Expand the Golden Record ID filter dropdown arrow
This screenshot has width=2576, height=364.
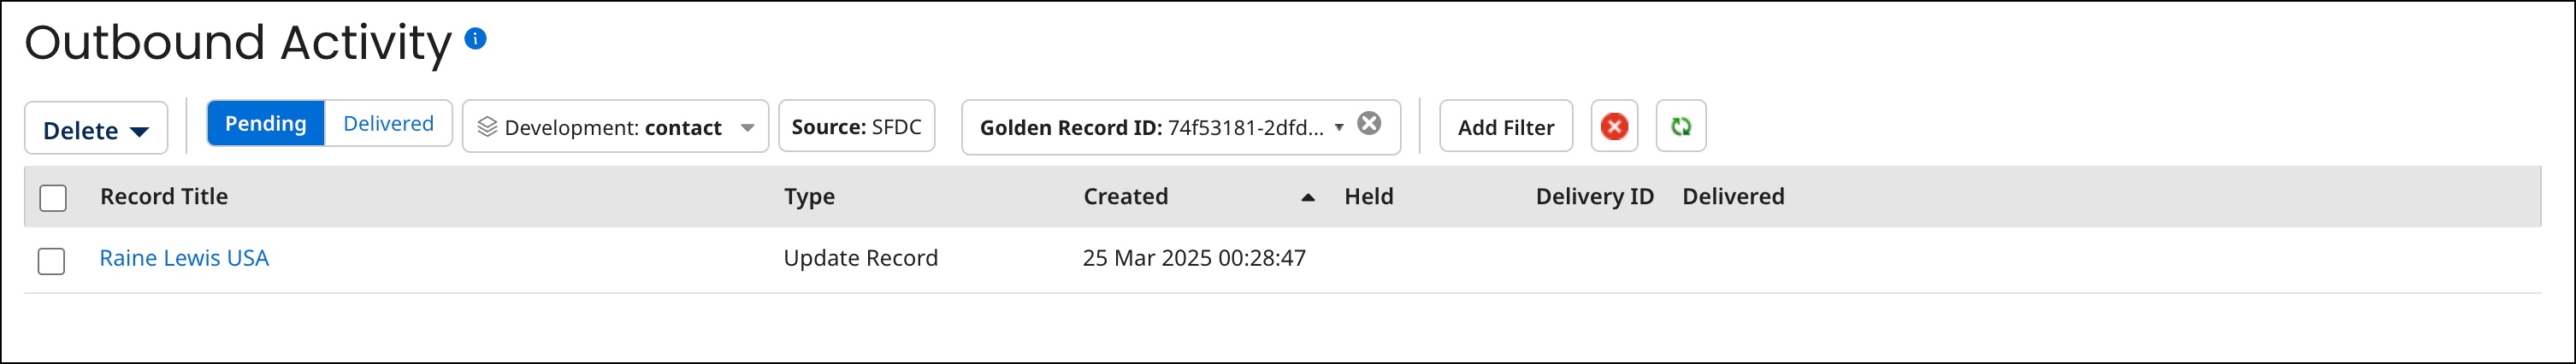(1339, 127)
